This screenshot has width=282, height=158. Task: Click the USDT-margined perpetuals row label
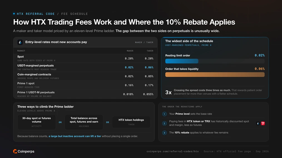(35, 66)
